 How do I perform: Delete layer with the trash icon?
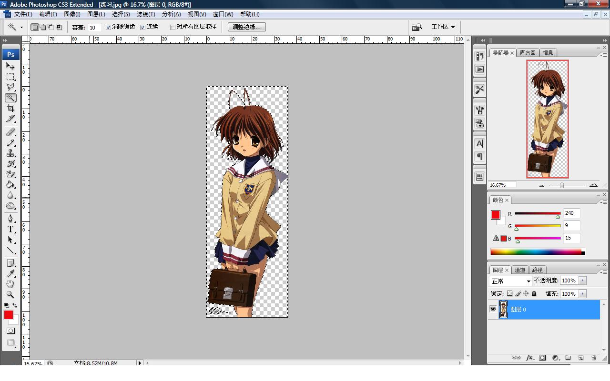(x=594, y=358)
